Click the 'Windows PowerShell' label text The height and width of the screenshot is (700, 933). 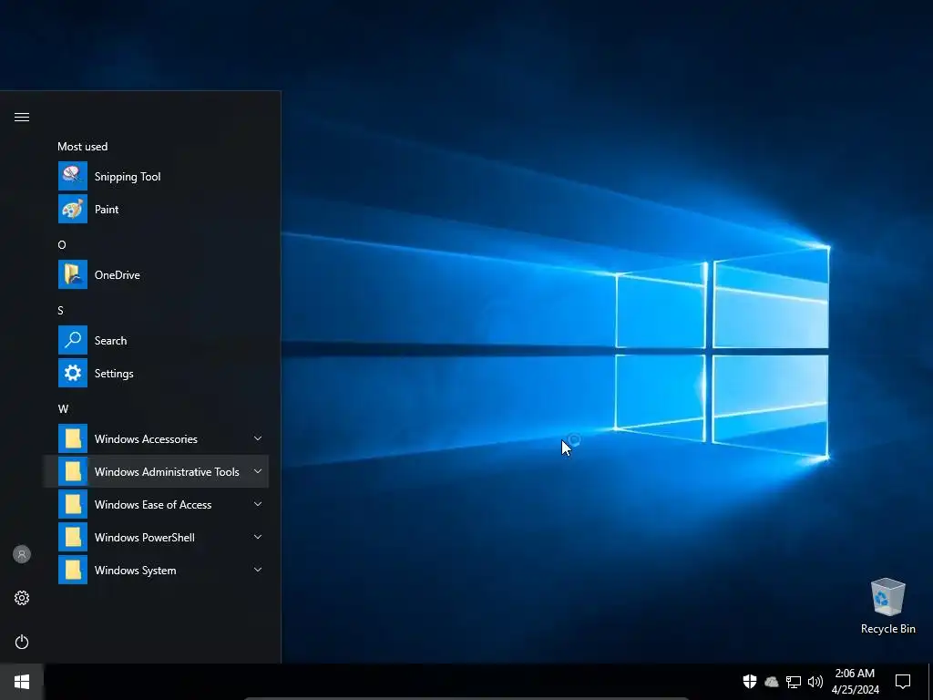tap(145, 538)
